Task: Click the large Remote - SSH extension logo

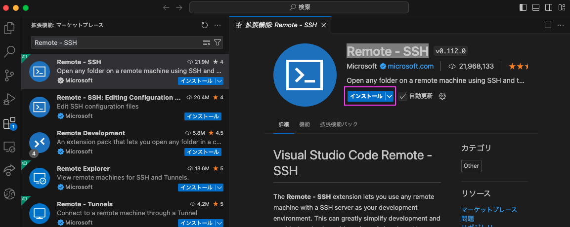Action: point(305,75)
